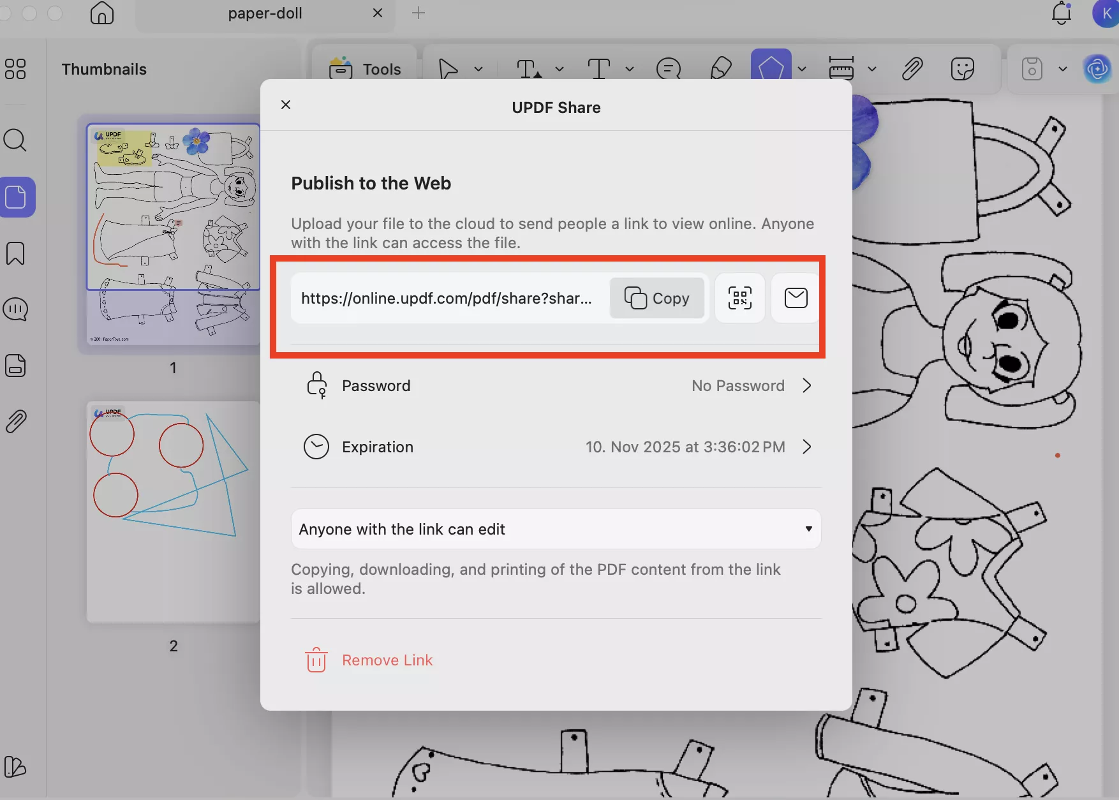Go to the Home icon
Viewport: 1119px width, 800px height.
point(102,13)
